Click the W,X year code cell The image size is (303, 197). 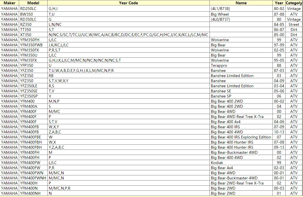pos(129,142)
